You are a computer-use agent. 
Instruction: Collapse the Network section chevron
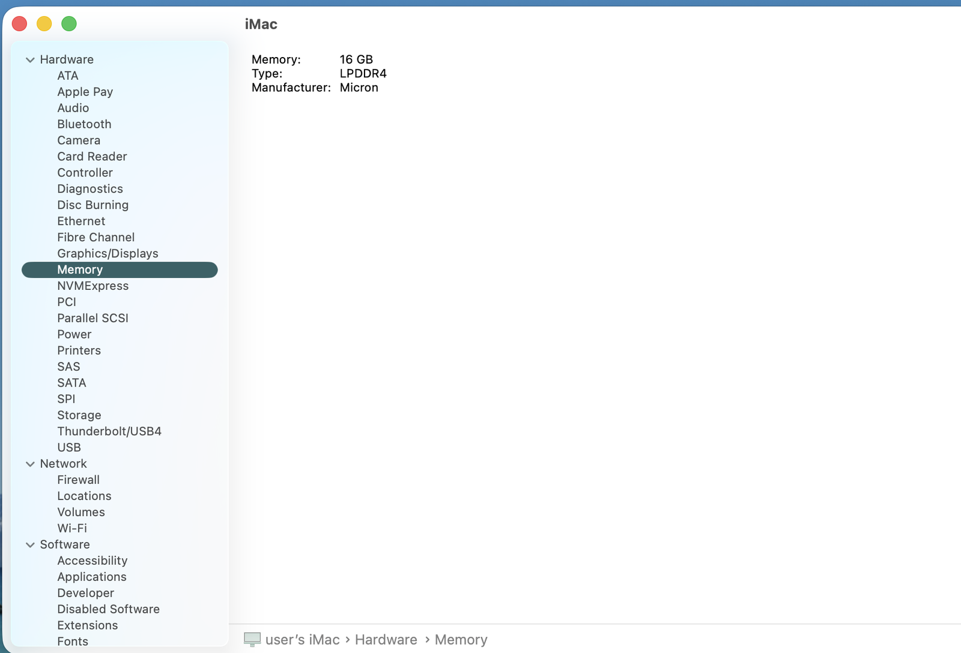(x=30, y=464)
